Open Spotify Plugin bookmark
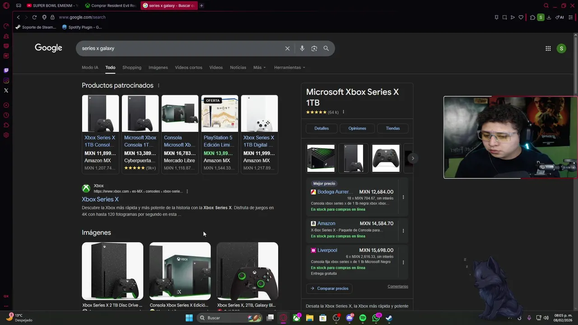This screenshot has width=578, height=325. (x=82, y=27)
